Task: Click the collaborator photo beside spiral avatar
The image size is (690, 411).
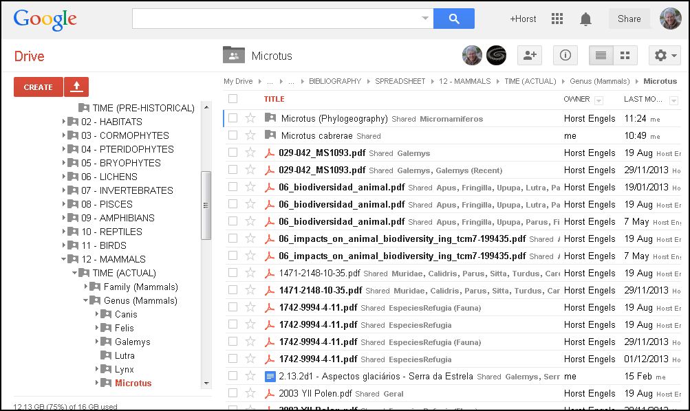Action: tap(472, 56)
